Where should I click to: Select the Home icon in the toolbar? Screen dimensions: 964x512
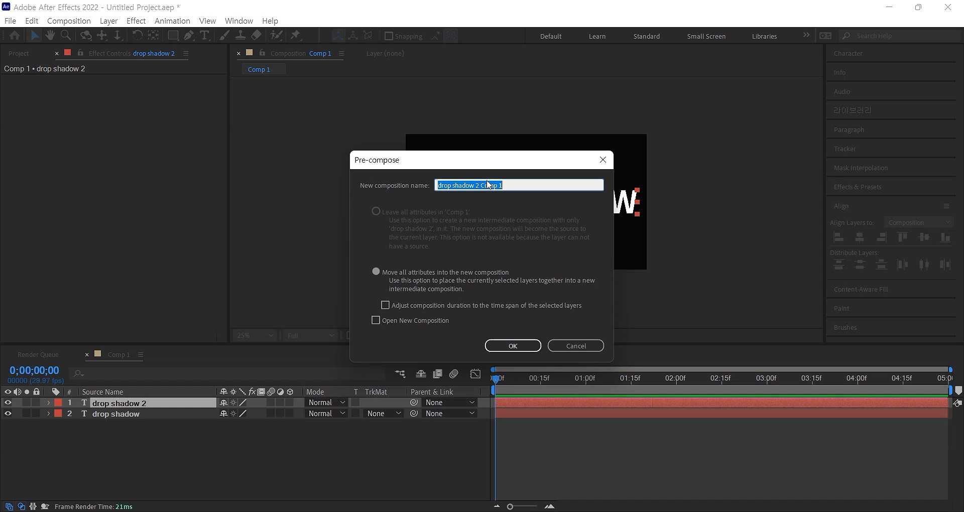tap(15, 36)
